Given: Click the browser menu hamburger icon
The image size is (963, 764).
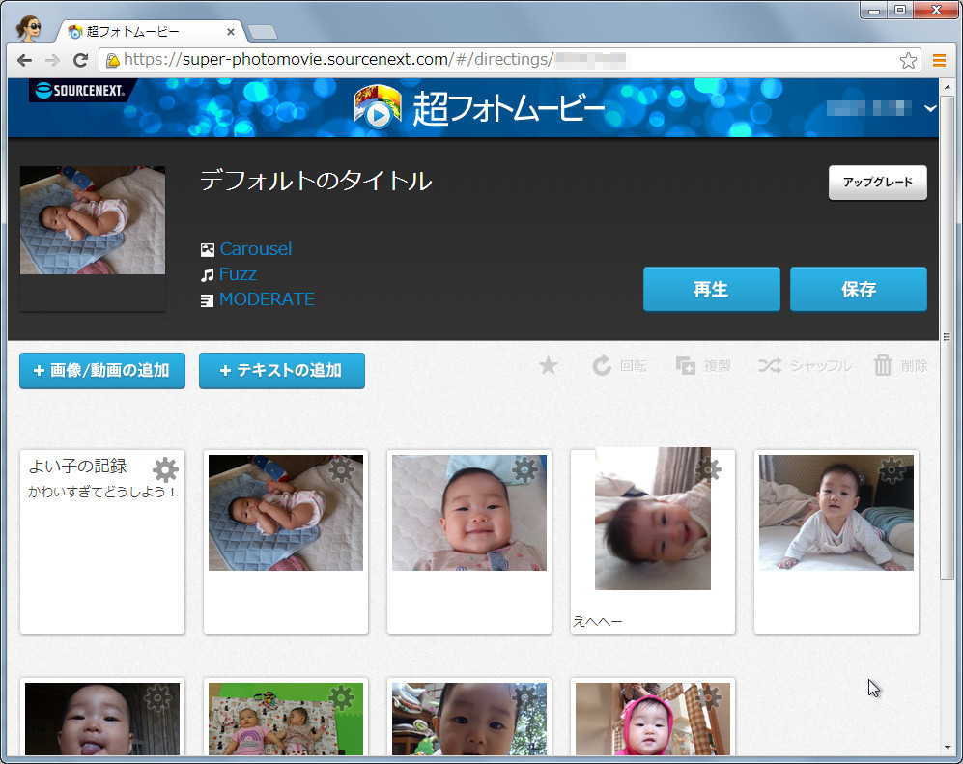Looking at the screenshot, I should tap(940, 60).
